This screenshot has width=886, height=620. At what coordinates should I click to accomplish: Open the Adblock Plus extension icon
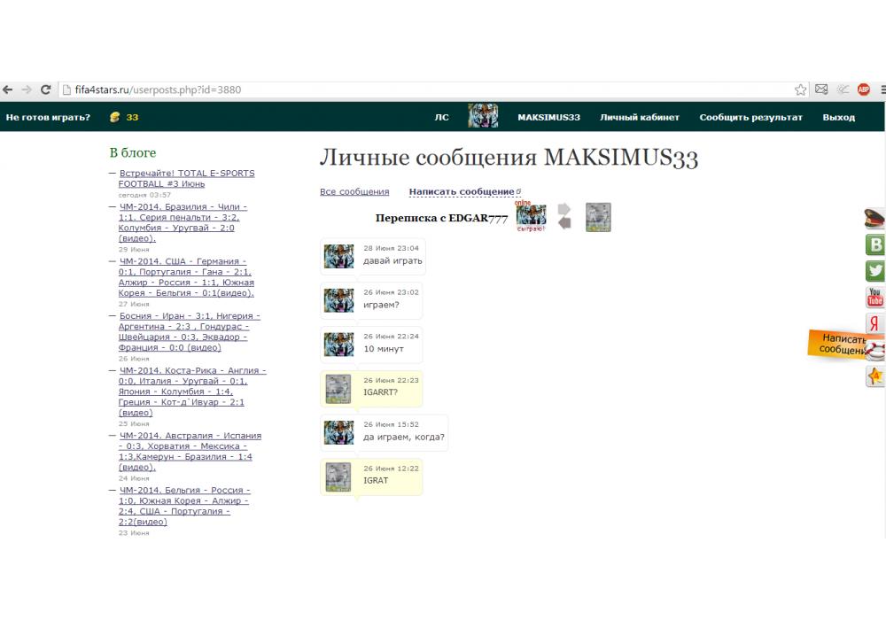click(x=864, y=89)
